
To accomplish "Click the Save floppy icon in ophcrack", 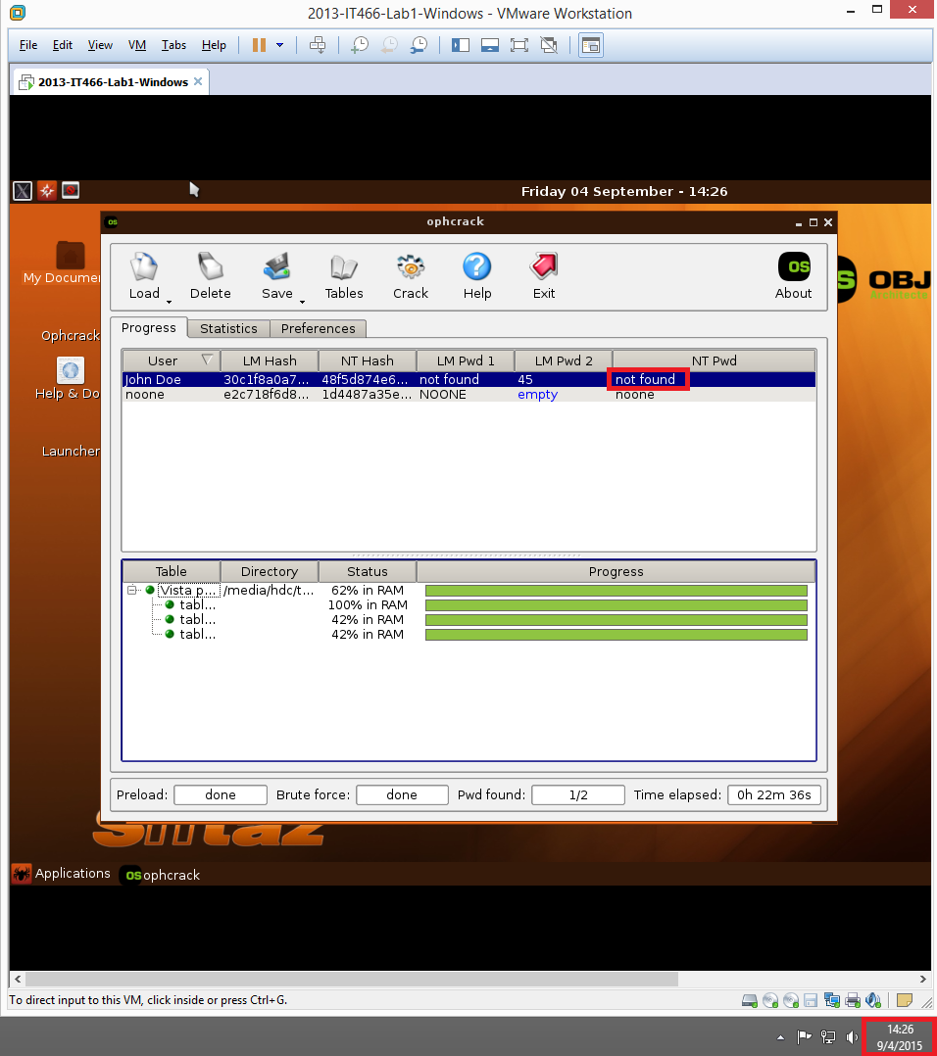I will pos(276,267).
